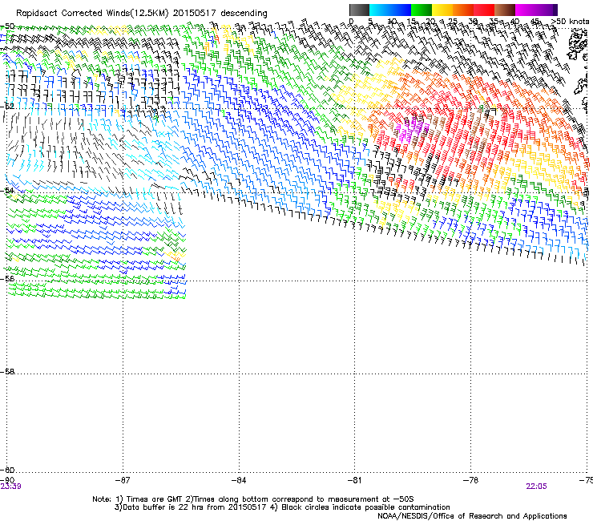Click the '-60' latitude axis label

(7, 470)
